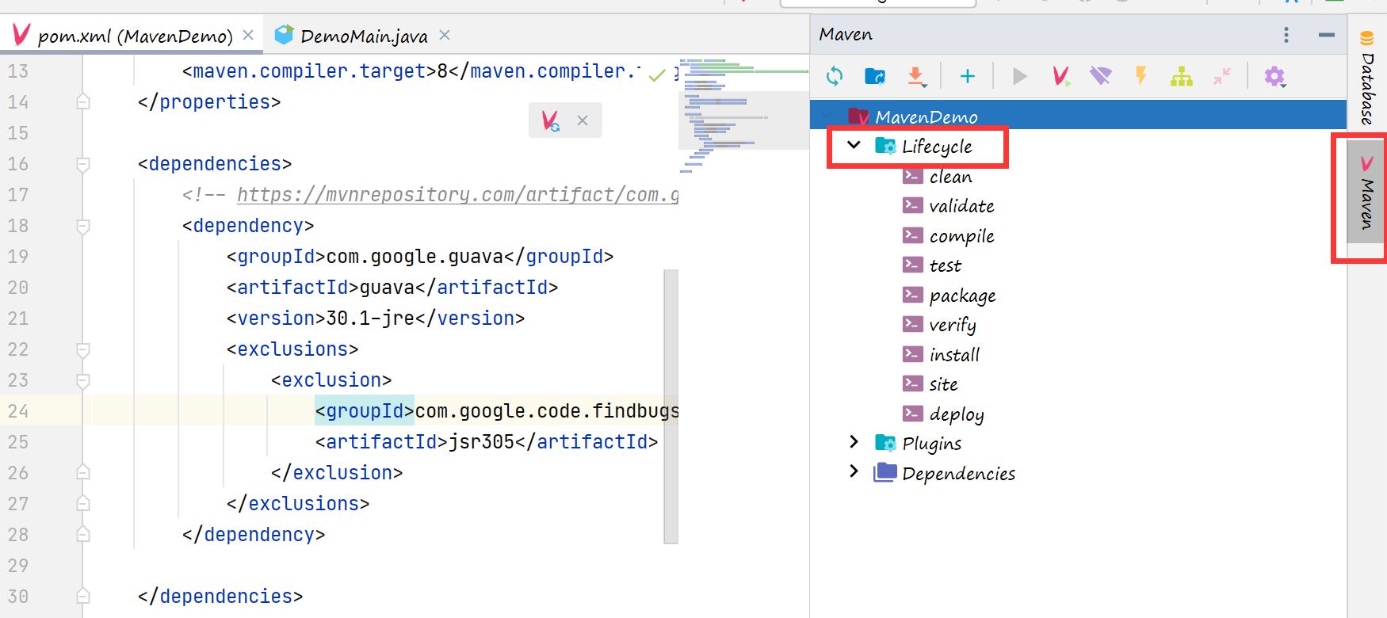Click line number 24 in gutter
Image resolution: width=1387 pixels, height=618 pixels.
tap(18, 411)
